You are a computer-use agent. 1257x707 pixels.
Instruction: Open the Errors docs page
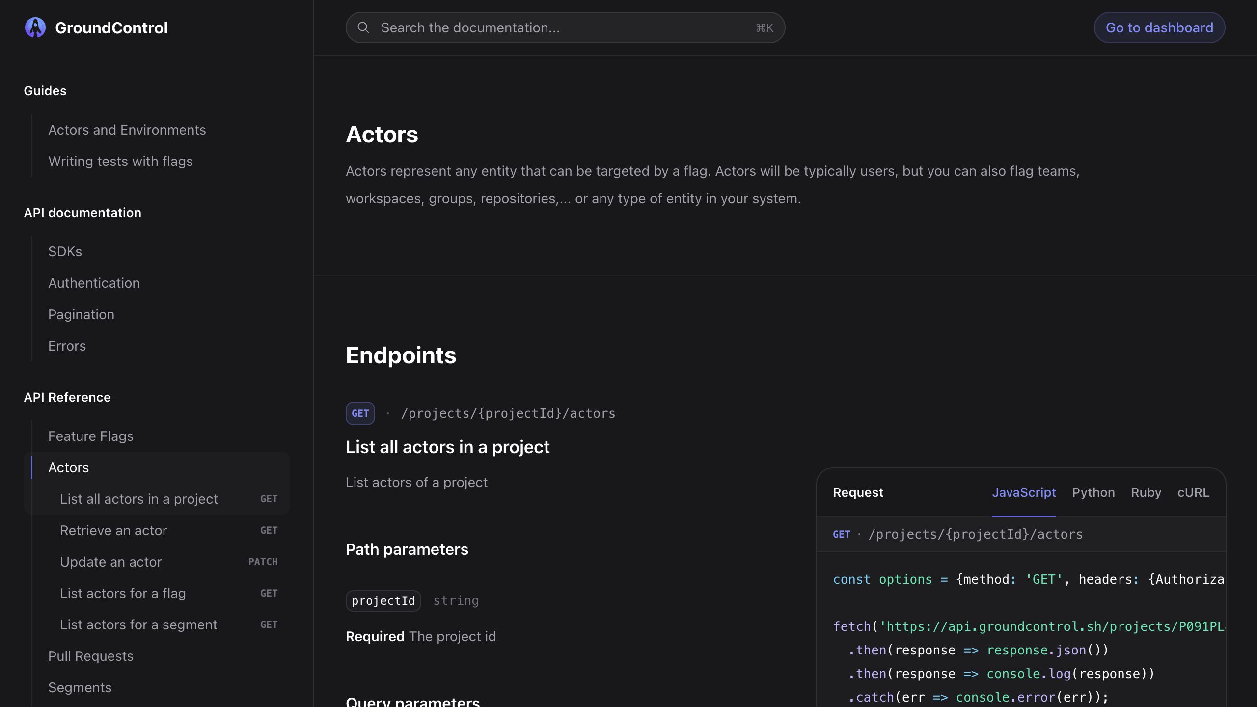pos(67,346)
